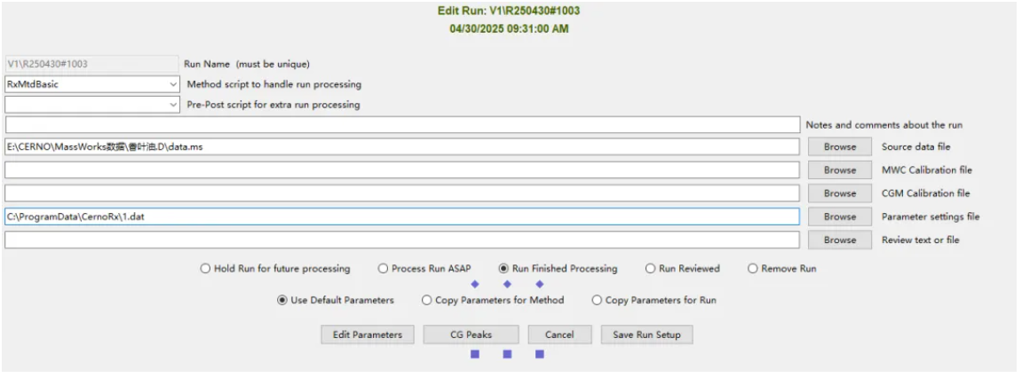The image size is (1022, 378).
Task: Click the rightmost blue diamond marker
Action: [539, 284]
